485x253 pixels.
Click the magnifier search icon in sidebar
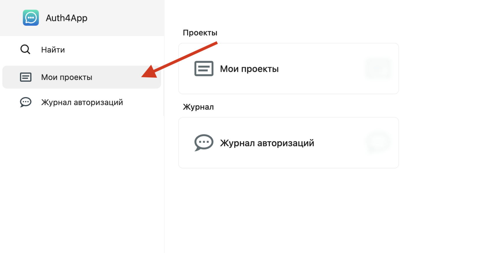[25, 49]
